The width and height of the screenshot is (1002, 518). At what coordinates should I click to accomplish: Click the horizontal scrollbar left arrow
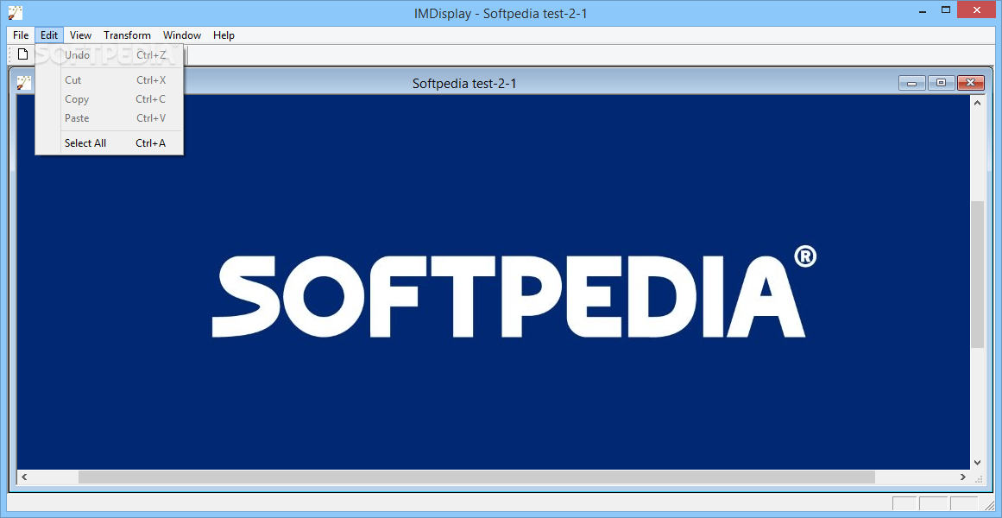tap(24, 477)
